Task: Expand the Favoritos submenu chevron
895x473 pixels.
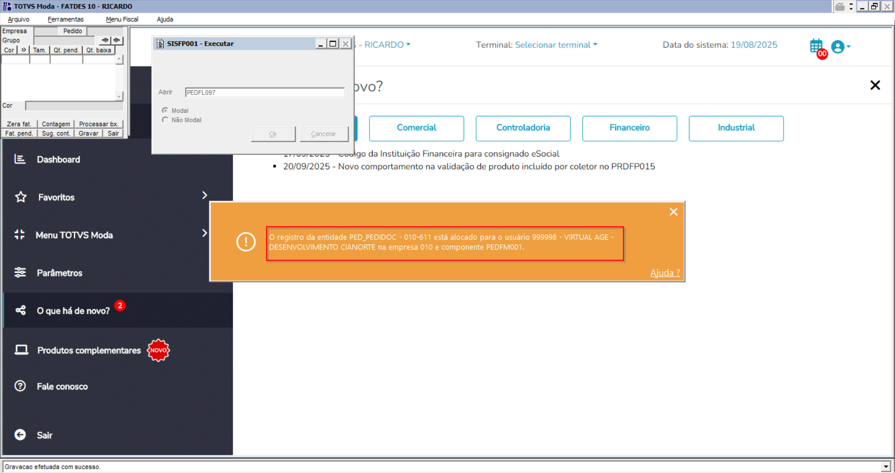Action: (x=205, y=196)
